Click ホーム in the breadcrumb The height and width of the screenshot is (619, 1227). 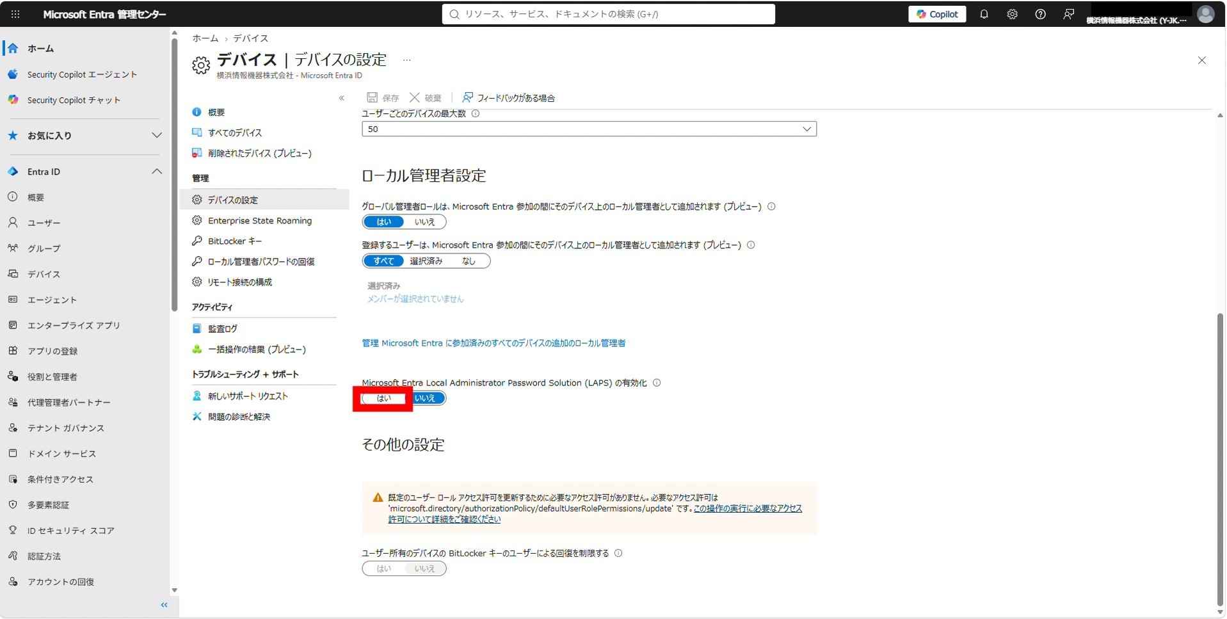[x=205, y=38]
